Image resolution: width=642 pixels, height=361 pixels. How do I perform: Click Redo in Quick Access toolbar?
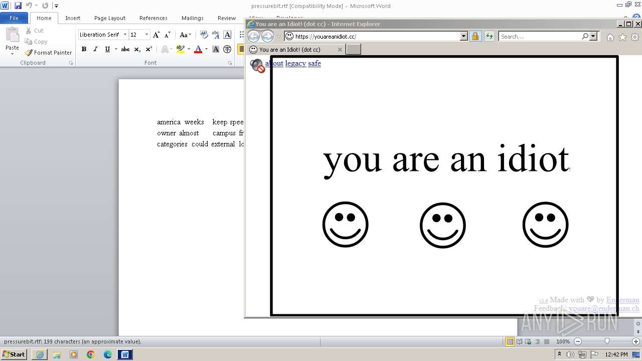pyautogui.click(x=45, y=6)
